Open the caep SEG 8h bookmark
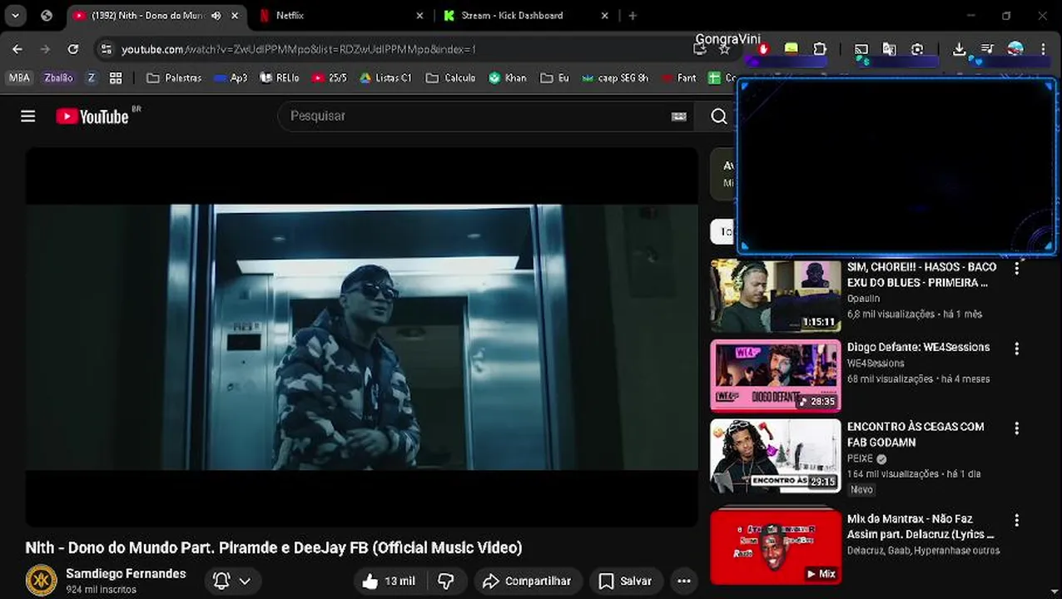The image size is (1062, 599). pyautogui.click(x=615, y=77)
